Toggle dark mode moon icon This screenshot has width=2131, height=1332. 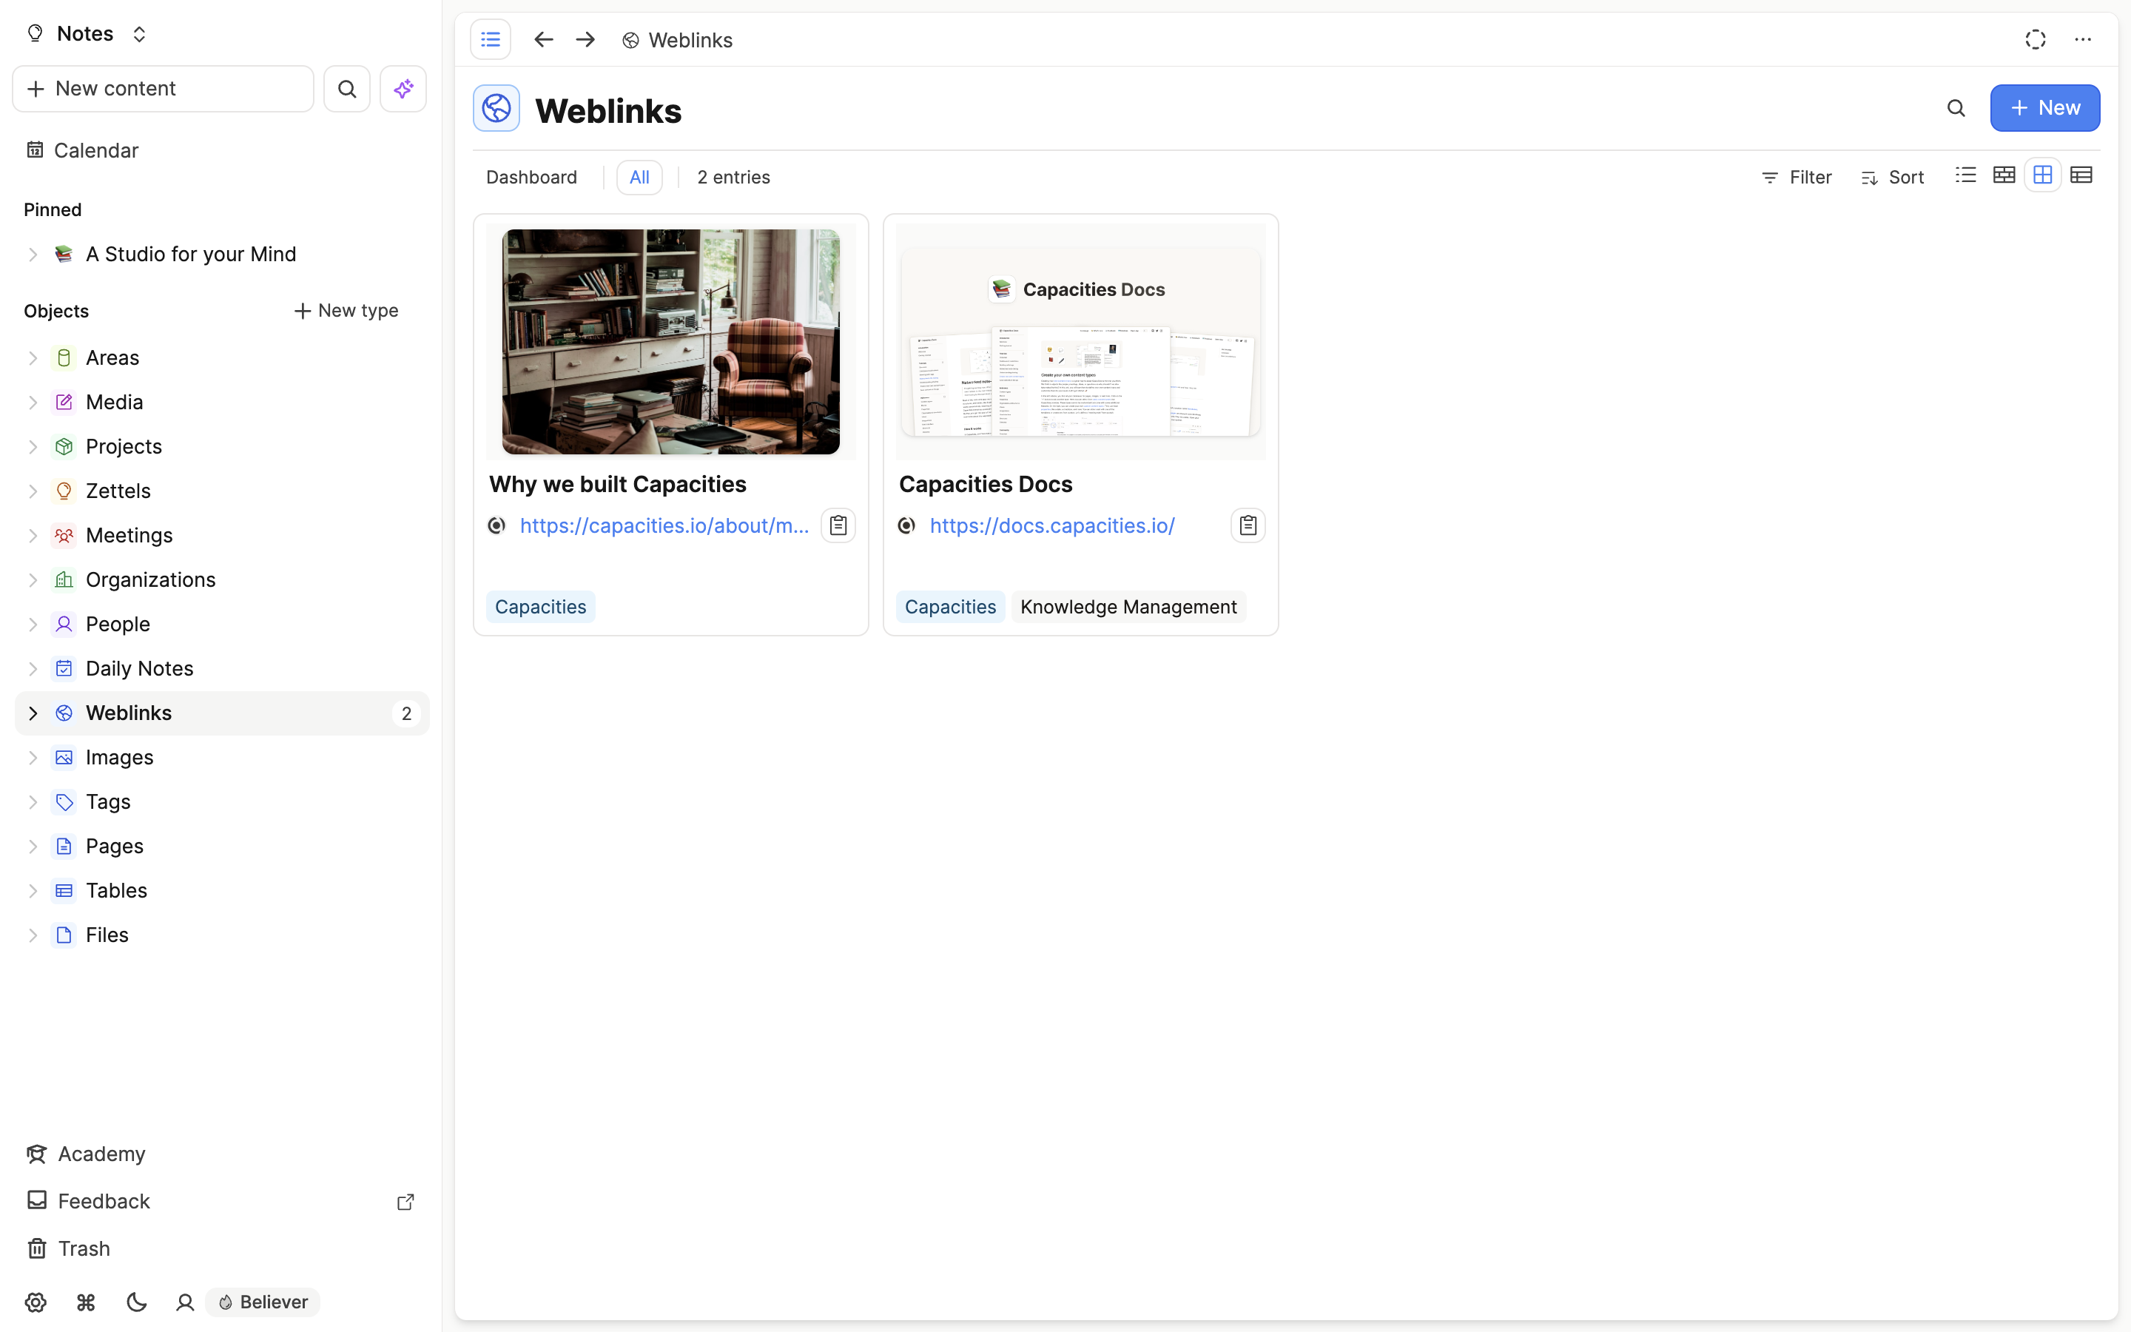(136, 1302)
